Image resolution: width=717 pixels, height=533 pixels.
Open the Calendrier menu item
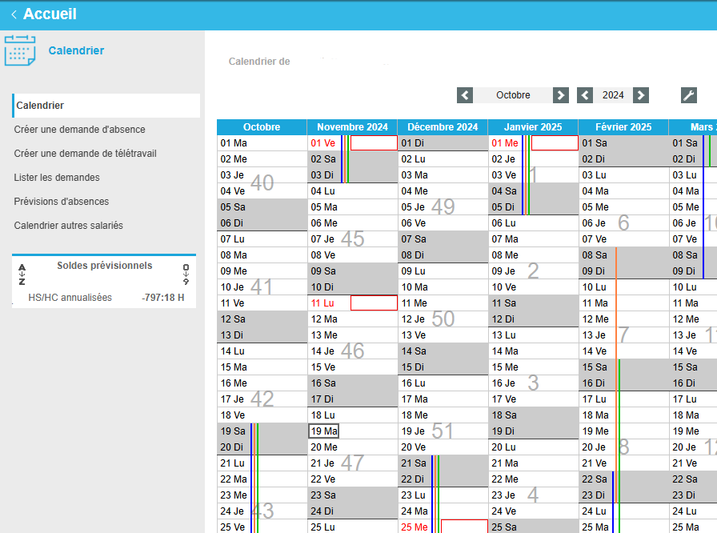pos(106,106)
